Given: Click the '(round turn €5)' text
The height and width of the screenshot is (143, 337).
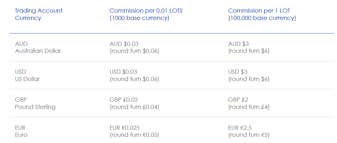Looking at the screenshot, I should [249, 135].
